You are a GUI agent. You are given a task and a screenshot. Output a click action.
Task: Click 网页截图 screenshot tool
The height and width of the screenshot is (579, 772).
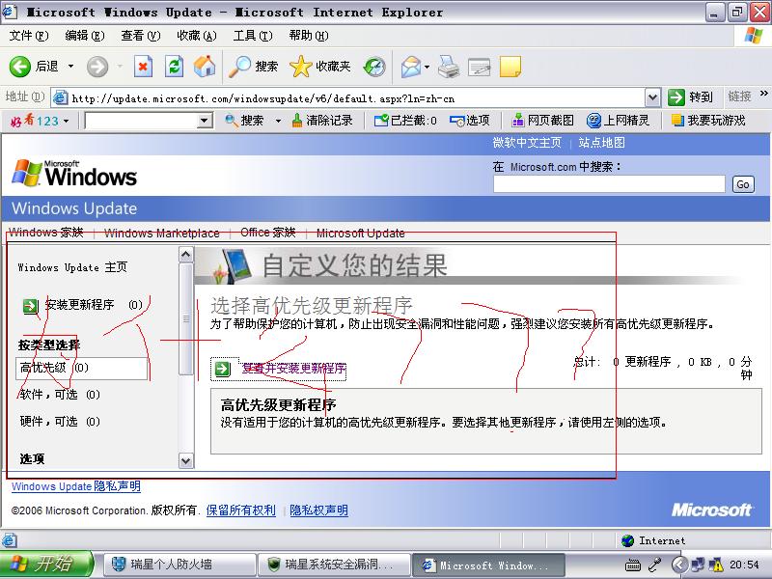542,120
